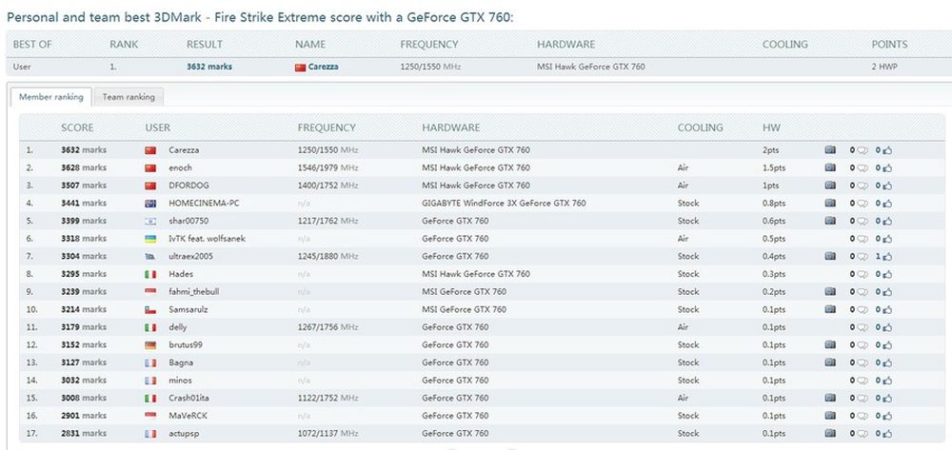Select the 0.8pts hardware points value

coord(774,204)
